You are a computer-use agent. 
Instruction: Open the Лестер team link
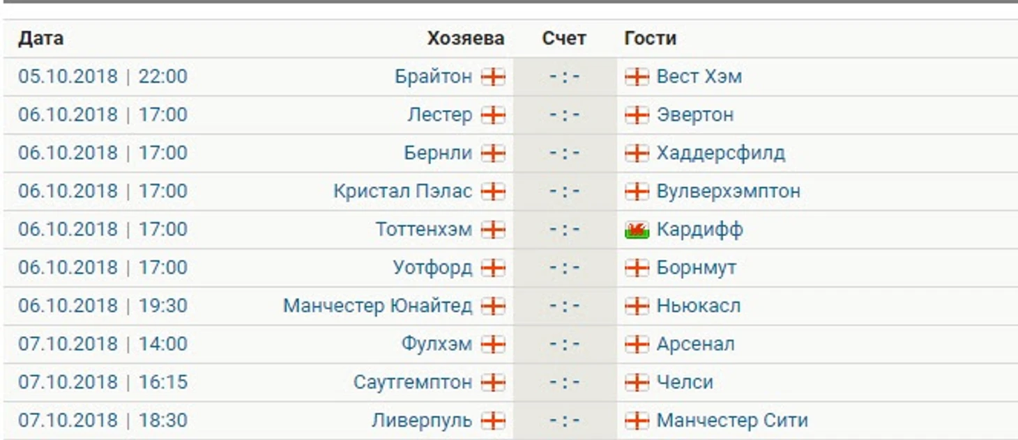click(440, 115)
